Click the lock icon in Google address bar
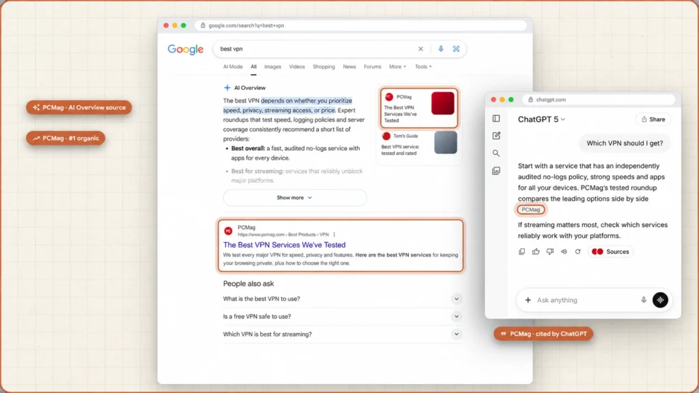The width and height of the screenshot is (699, 393). click(x=203, y=25)
